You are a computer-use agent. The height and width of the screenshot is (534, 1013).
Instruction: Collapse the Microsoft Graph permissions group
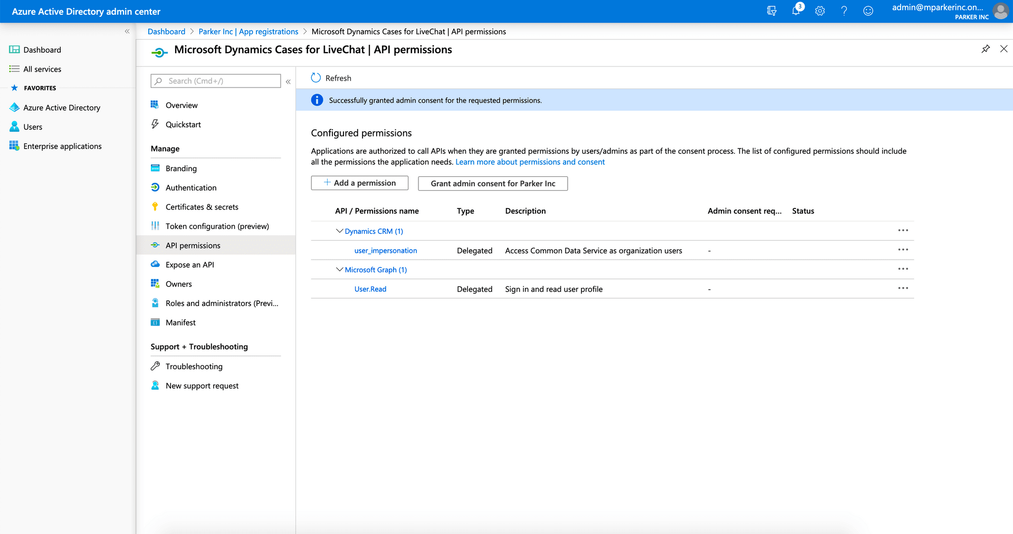coord(339,269)
